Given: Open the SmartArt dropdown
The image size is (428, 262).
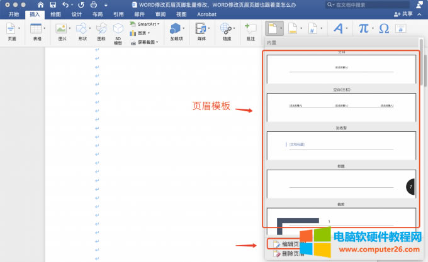Looking at the screenshot, I should [145, 24].
